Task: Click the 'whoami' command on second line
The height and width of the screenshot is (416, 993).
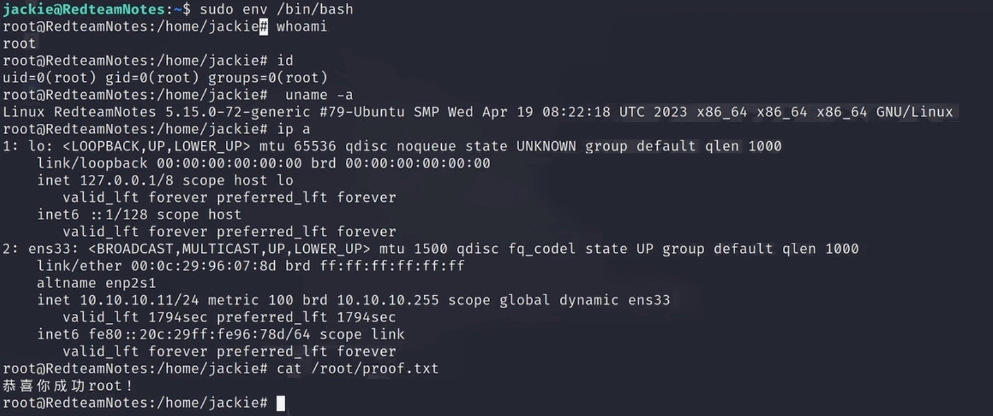Action: pos(302,27)
